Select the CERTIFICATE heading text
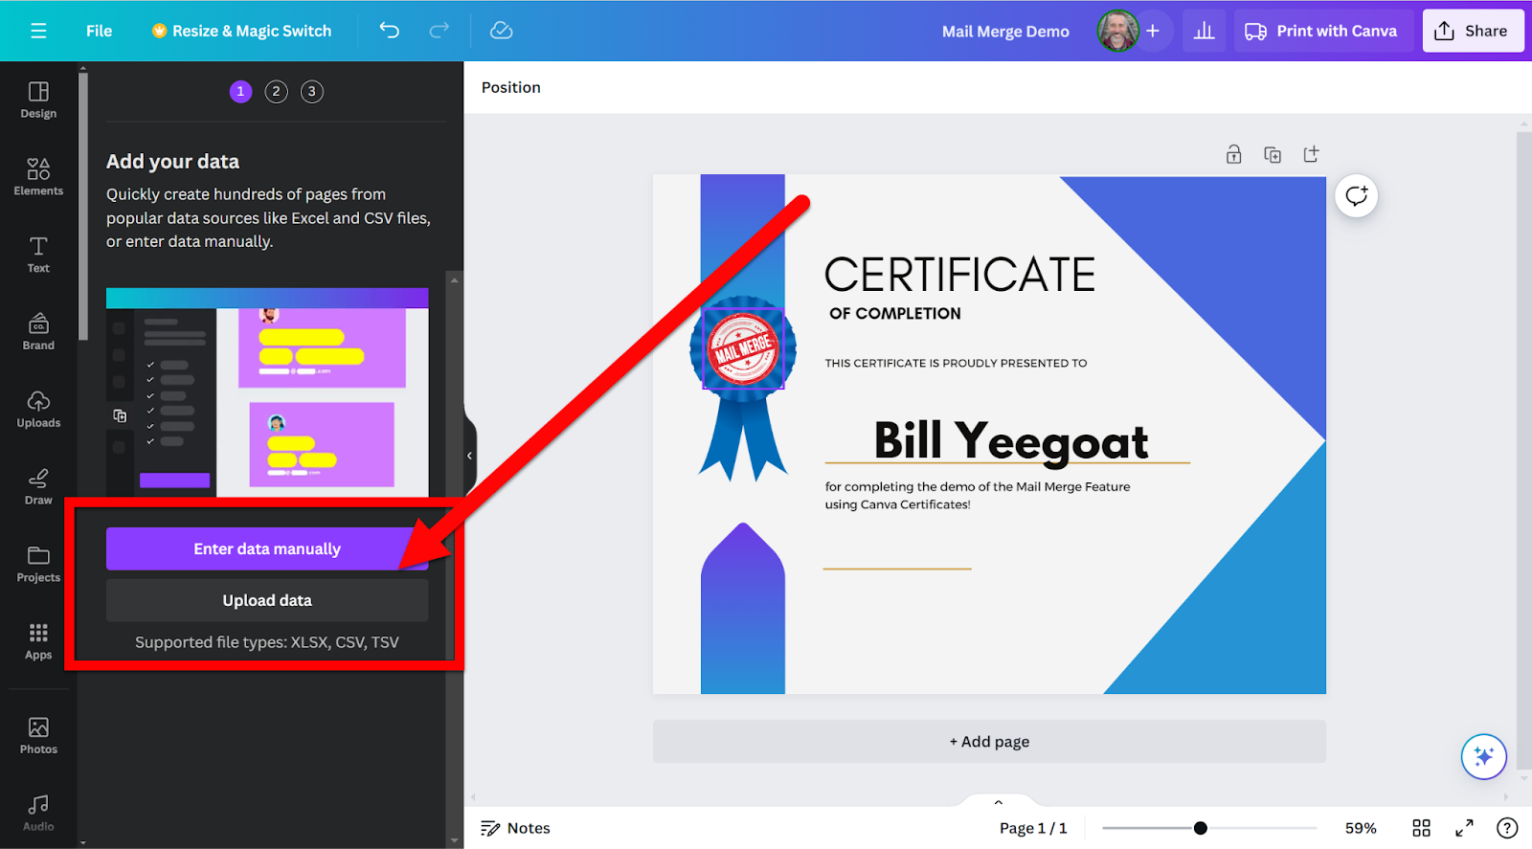Image resolution: width=1532 pixels, height=849 pixels. pos(959,276)
